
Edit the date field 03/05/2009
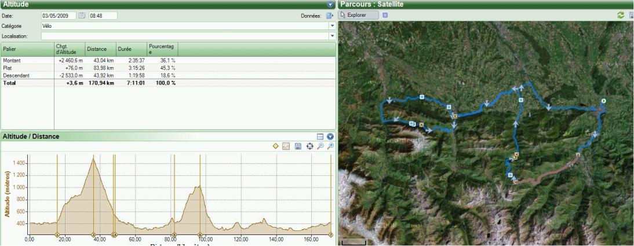(59, 16)
